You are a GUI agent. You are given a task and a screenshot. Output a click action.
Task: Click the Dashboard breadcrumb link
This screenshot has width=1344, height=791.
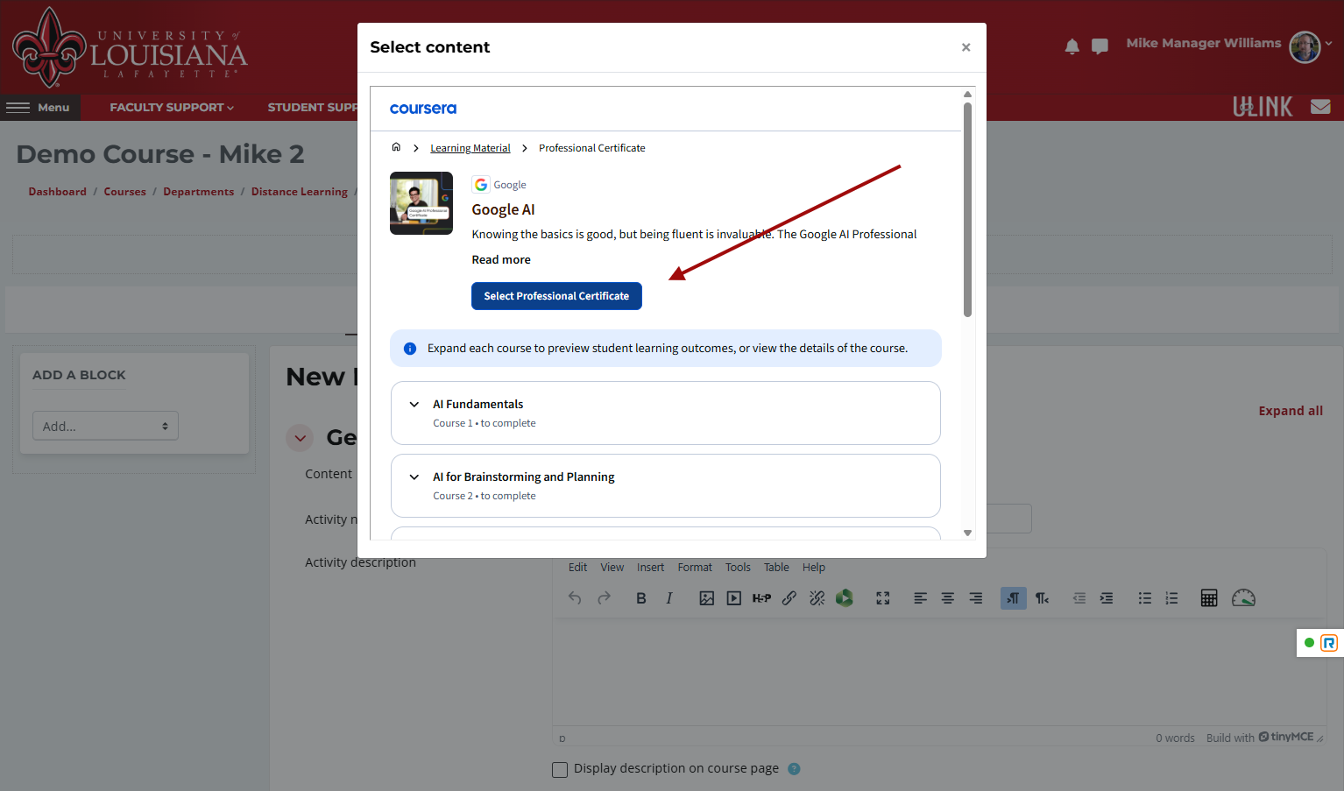tap(58, 192)
